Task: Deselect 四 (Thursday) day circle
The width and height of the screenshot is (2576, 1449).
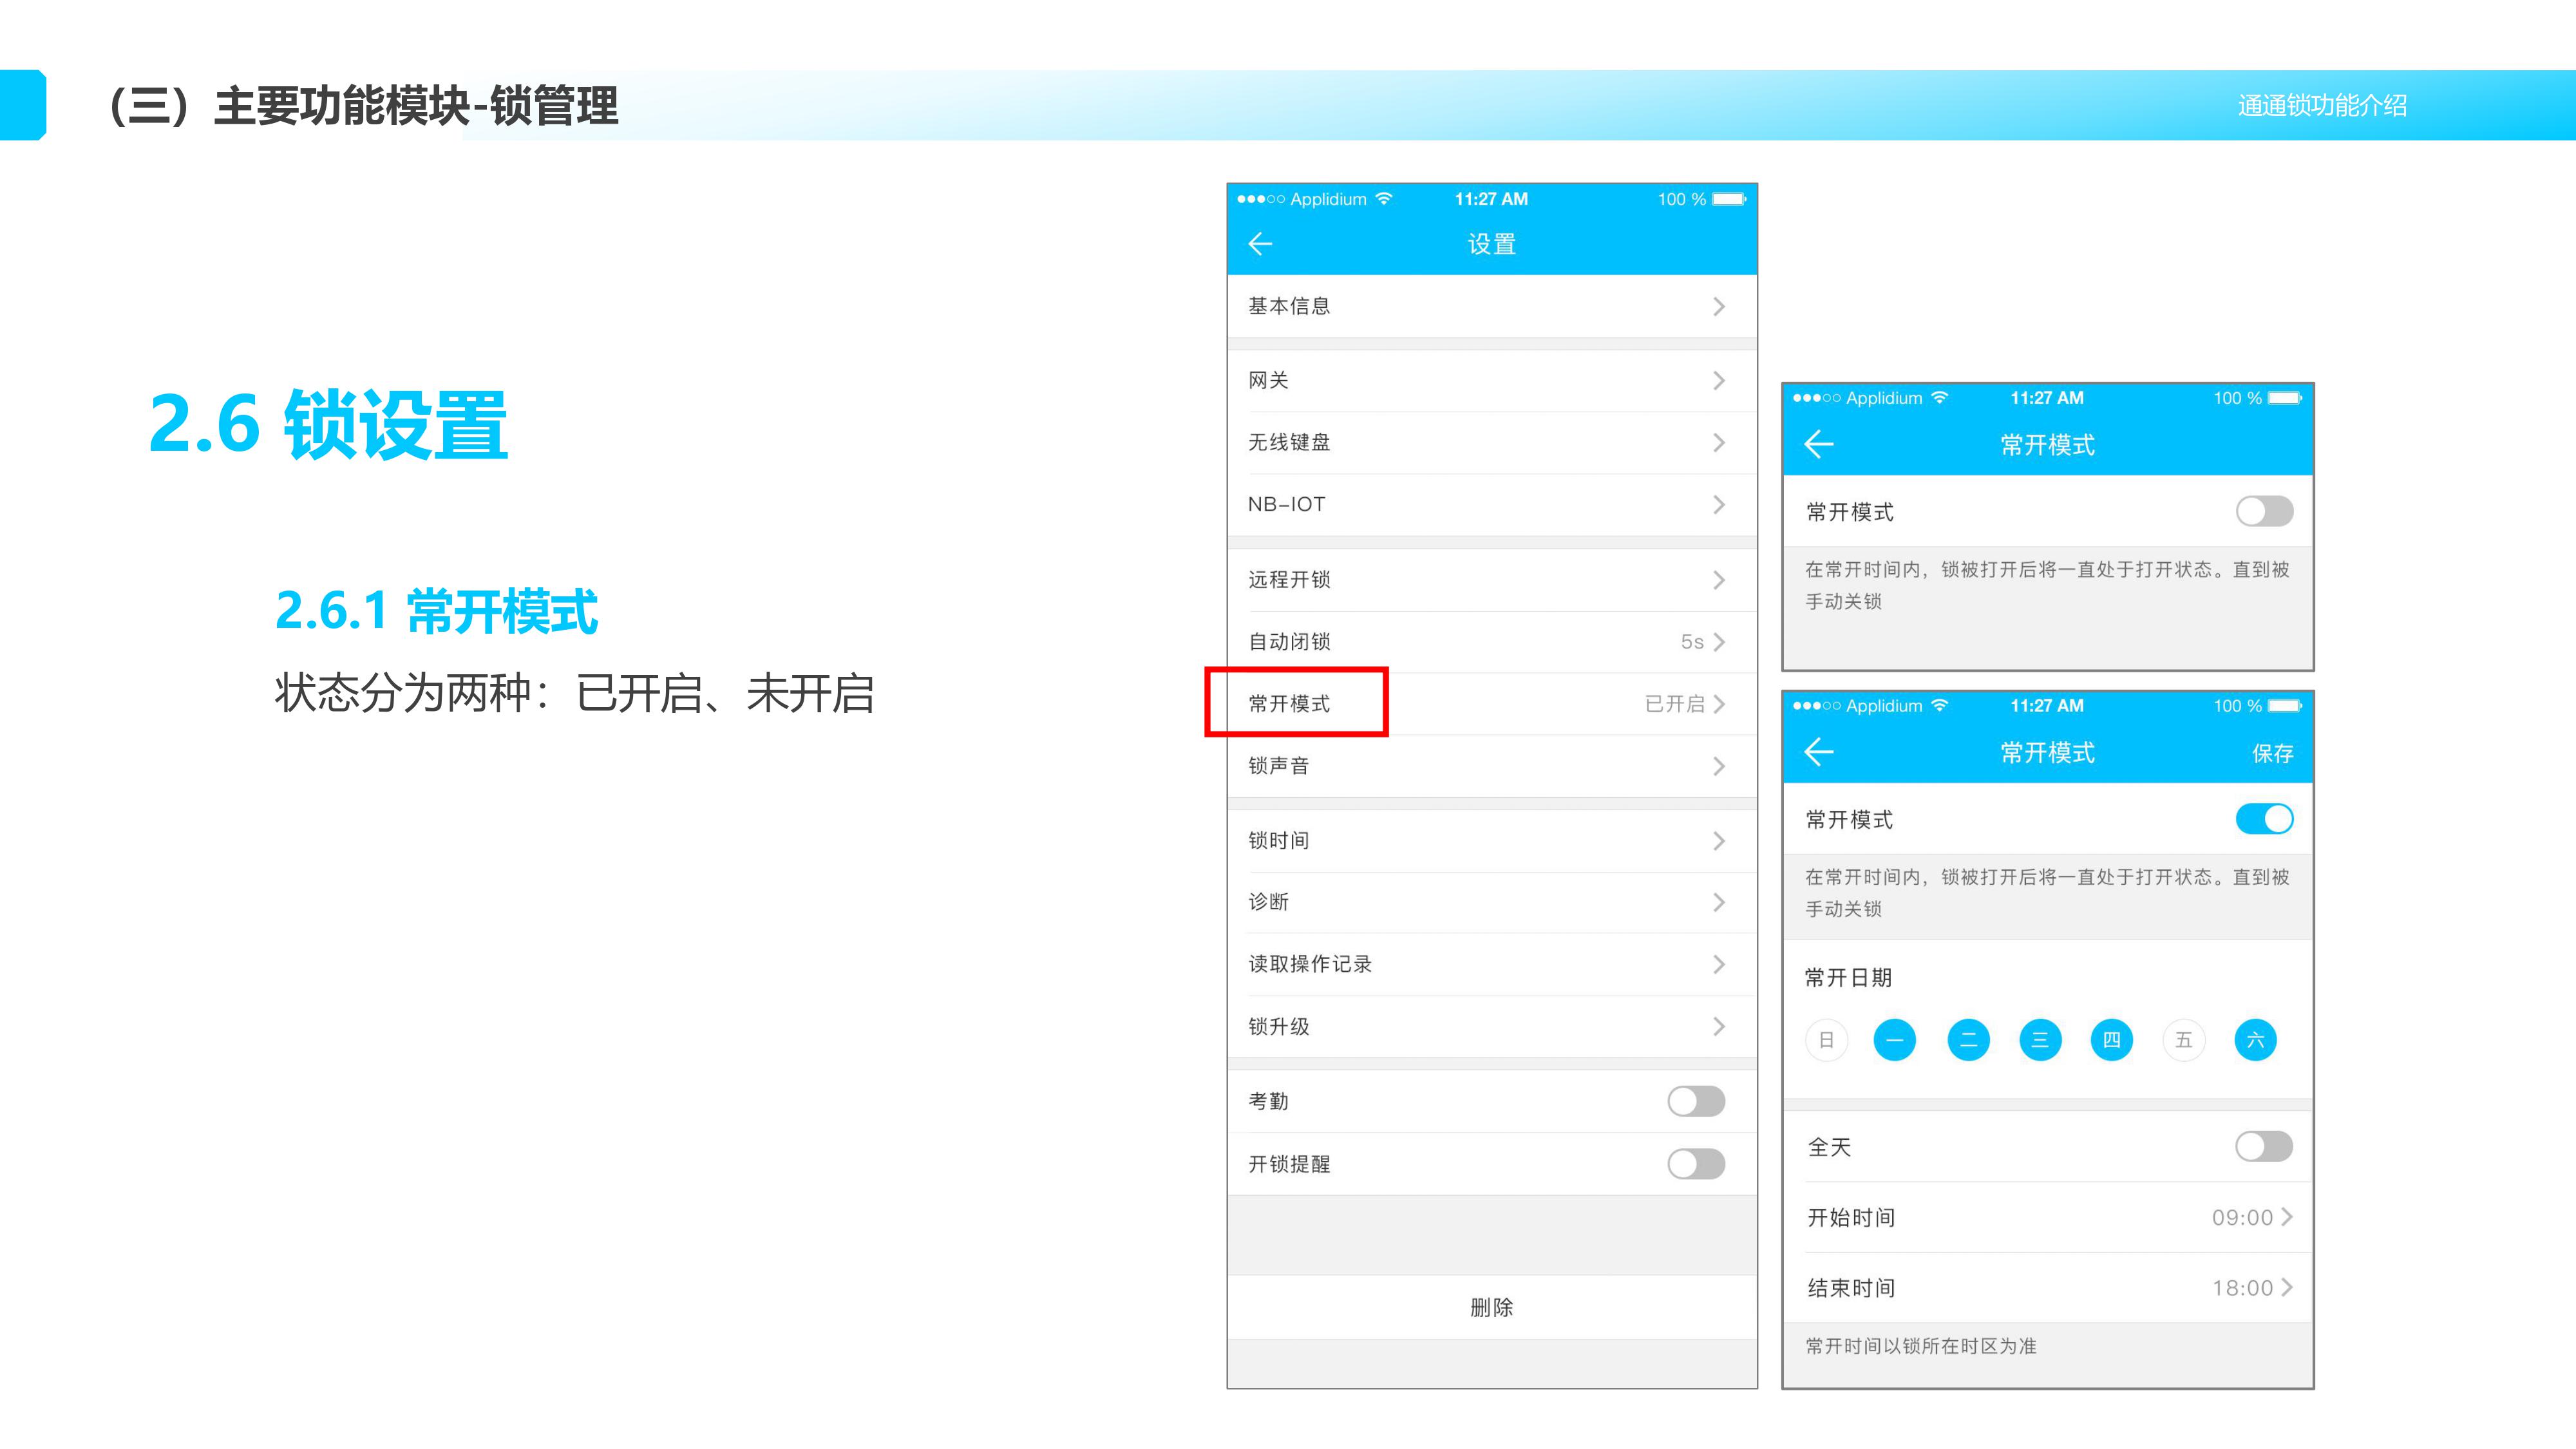Action: coord(2111,1040)
